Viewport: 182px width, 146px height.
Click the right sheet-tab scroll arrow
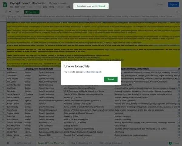click(x=129, y=143)
